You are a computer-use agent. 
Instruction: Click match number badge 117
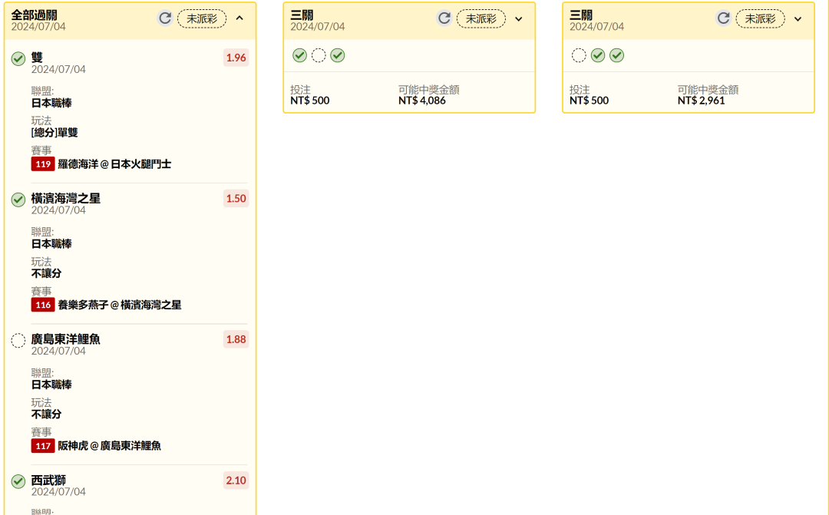(43, 446)
